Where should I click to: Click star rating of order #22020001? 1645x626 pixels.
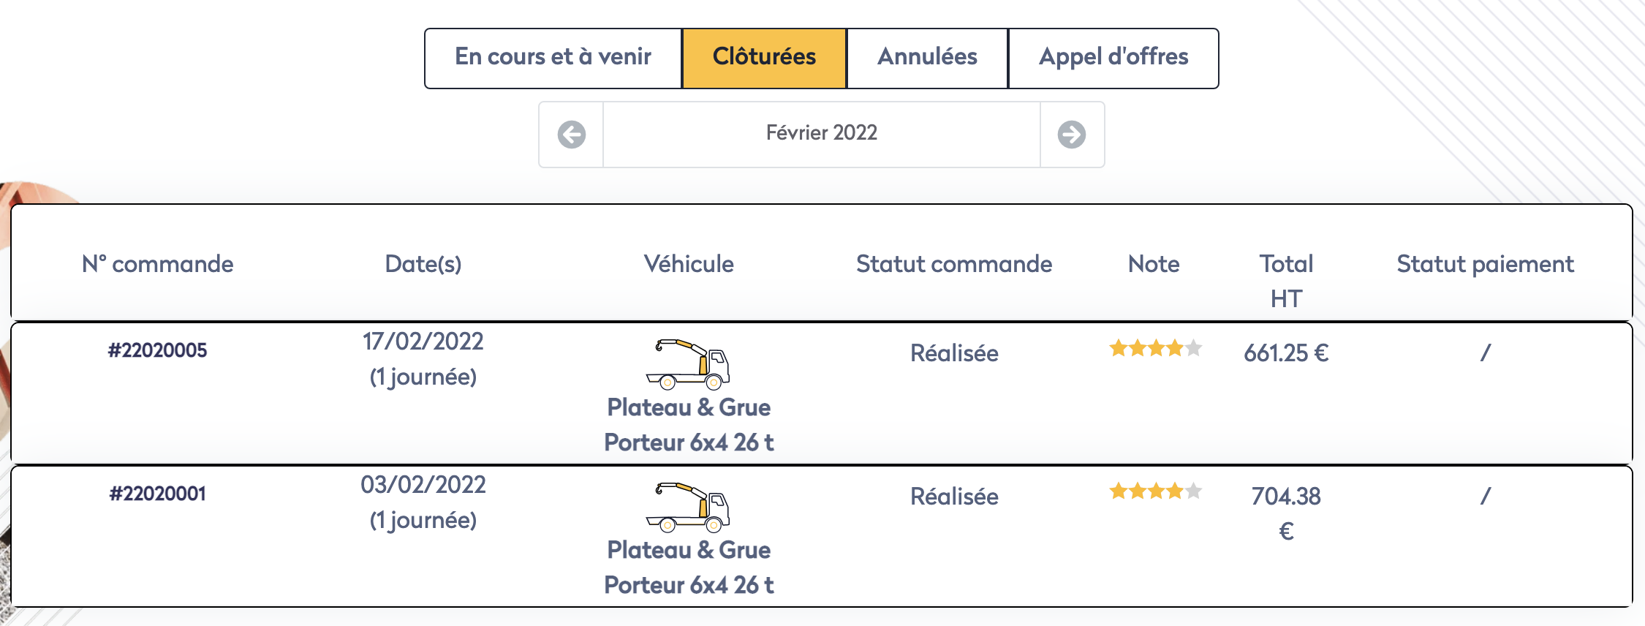pyautogui.click(x=1154, y=491)
